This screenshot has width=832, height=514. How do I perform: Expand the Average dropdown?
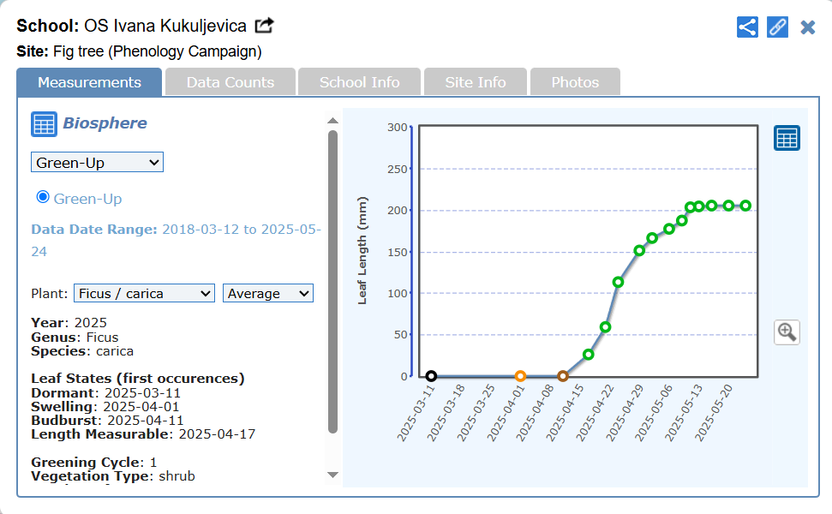coord(268,293)
